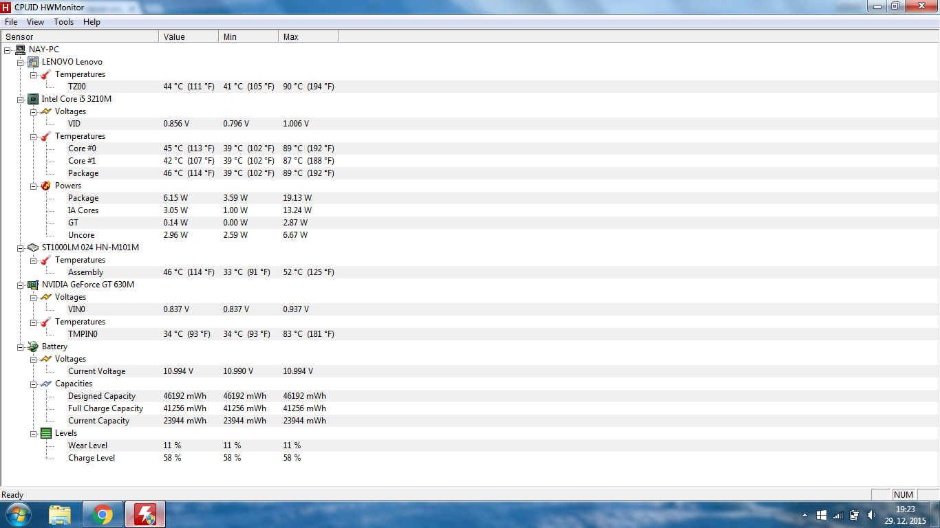The image size is (940, 528).
Task: Click the NUM indicator in status bar
Action: 904,495
